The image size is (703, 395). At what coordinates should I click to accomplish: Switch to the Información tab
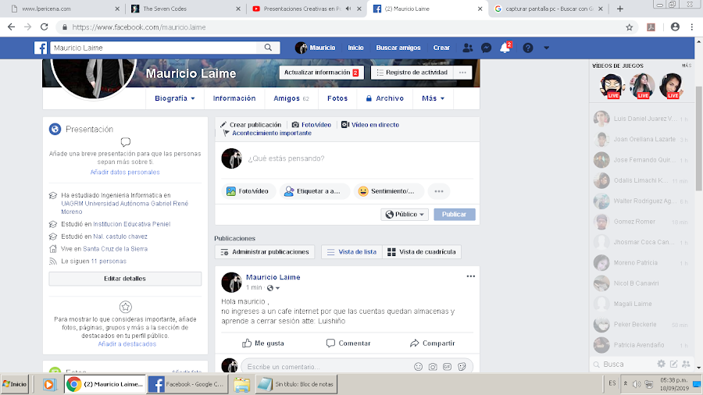coord(234,98)
